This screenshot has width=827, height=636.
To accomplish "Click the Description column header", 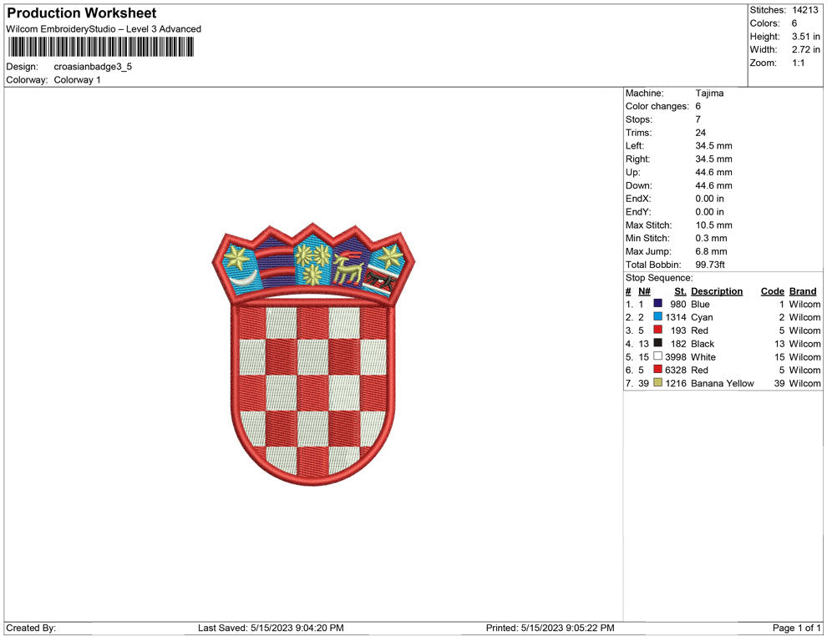I will click(715, 291).
